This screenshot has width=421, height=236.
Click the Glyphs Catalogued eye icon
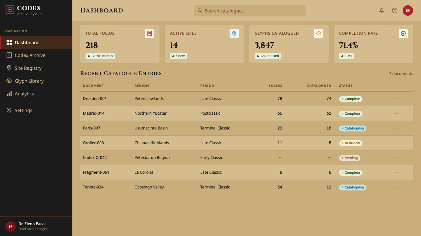click(x=319, y=33)
